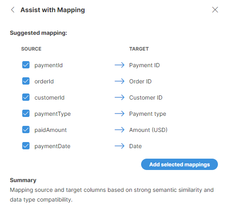Image resolution: width=226 pixels, height=206 pixels.
Task: Click the SOURCE column header
Action: 31,49
